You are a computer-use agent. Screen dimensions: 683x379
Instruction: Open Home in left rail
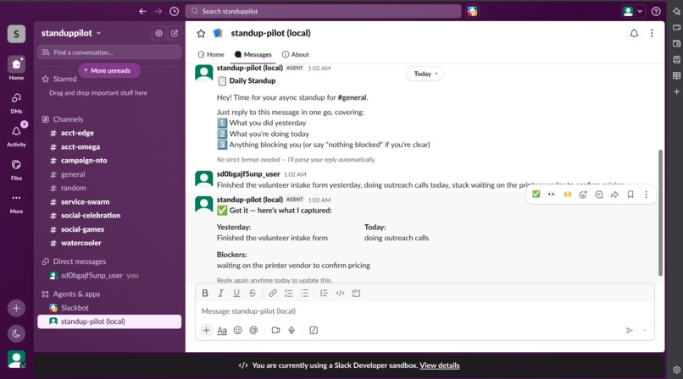coord(16,69)
